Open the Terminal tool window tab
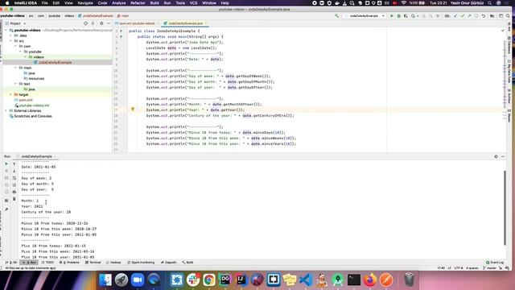Viewport: 515px width, 290px height. point(93,263)
